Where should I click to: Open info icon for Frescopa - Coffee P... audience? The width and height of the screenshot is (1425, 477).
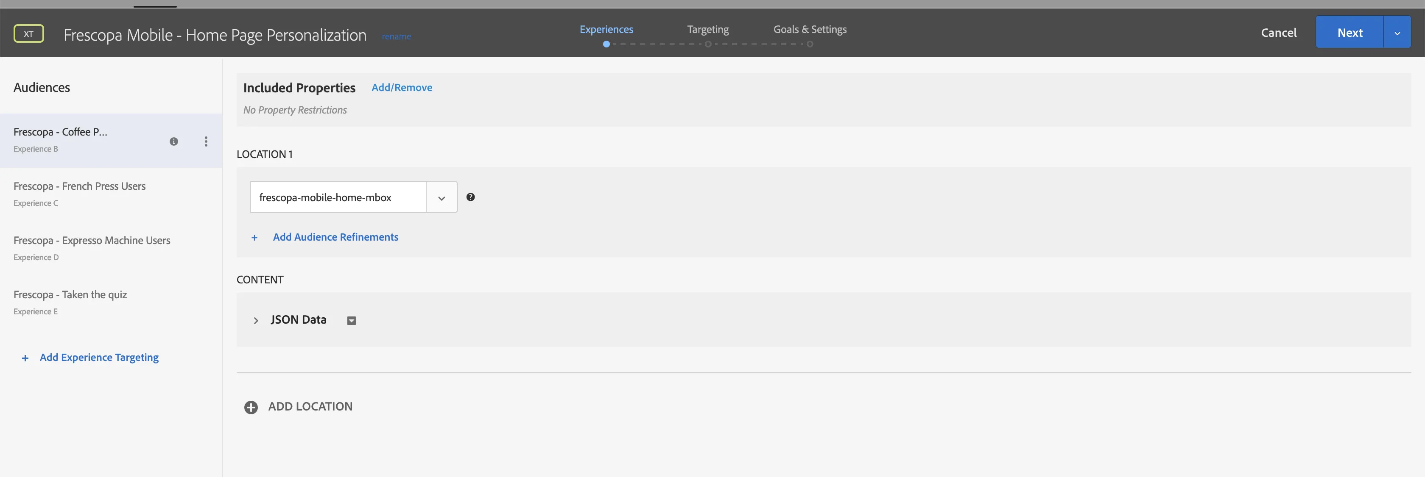click(x=174, y=141)
